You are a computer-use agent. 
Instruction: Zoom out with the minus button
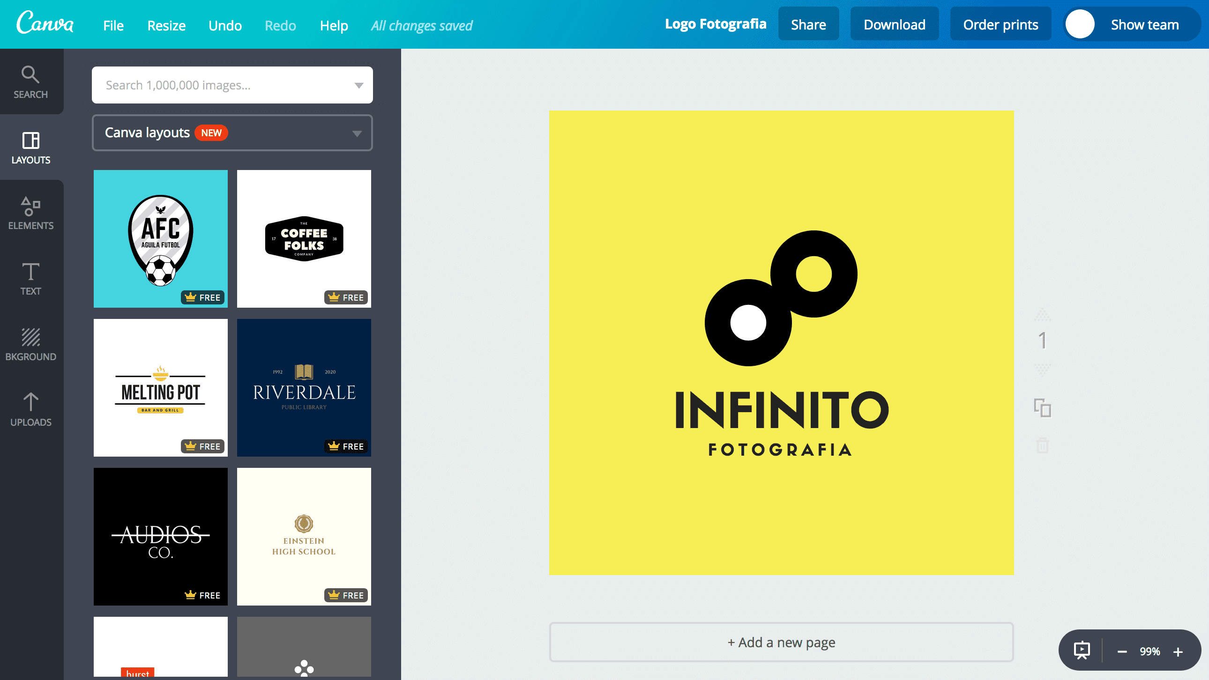[x=1122, y=651]
